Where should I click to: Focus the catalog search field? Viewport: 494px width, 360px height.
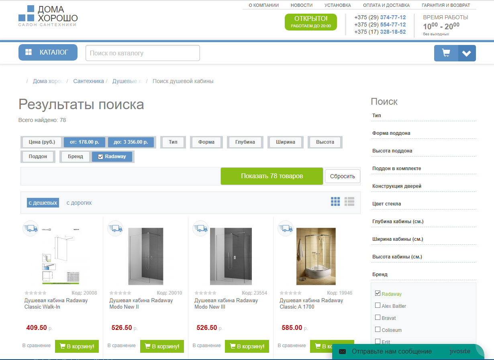pyautogui.click(x=143, y=53)
